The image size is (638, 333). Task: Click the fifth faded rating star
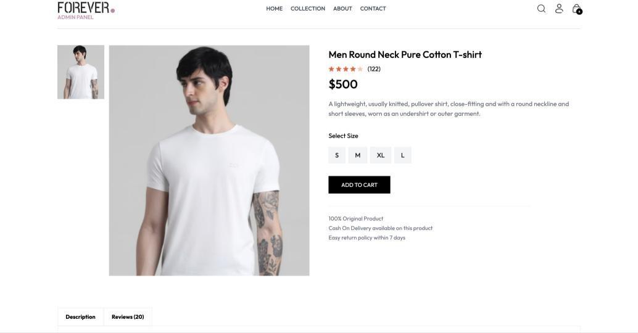click(360, 69)
